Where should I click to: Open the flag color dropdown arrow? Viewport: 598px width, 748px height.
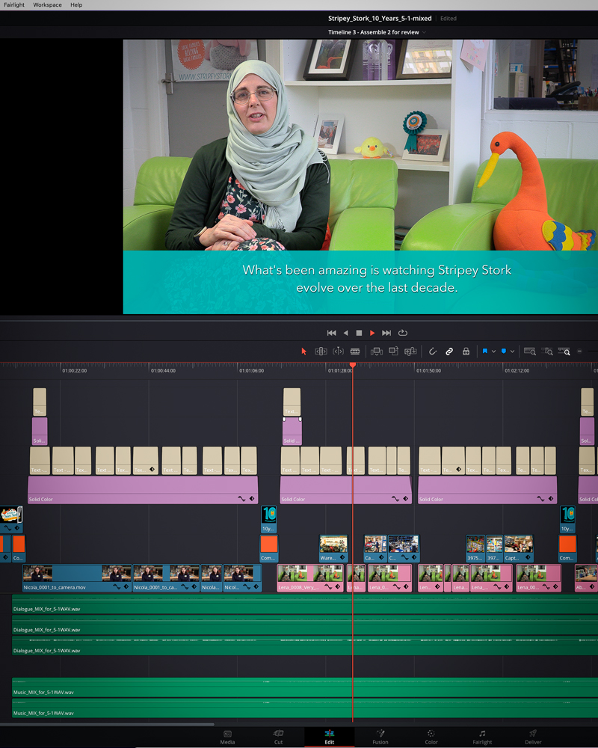tap(493, 352)
